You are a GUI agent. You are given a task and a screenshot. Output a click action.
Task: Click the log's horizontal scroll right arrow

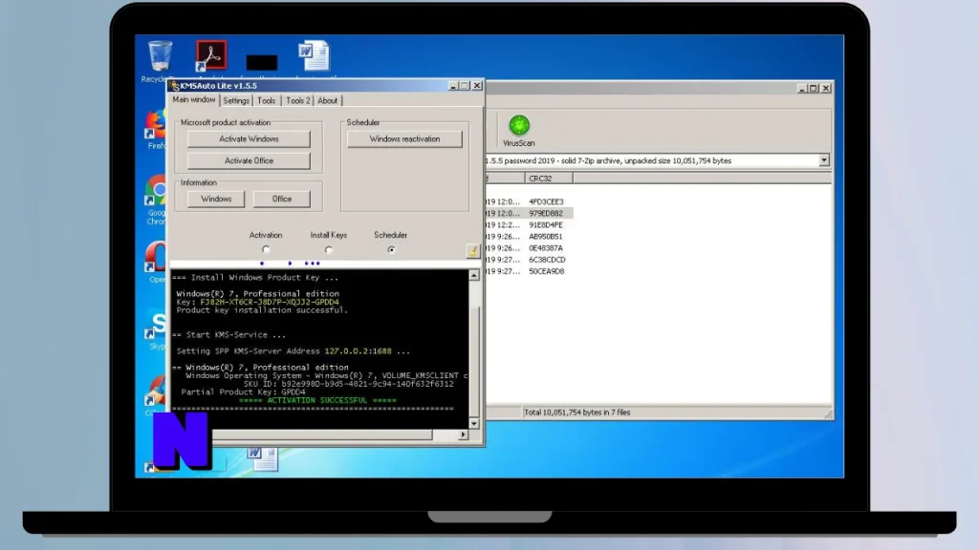coord(463,434)
